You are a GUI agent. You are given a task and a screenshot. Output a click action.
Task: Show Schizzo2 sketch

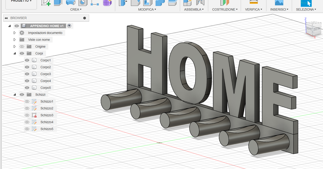(27, 108)
